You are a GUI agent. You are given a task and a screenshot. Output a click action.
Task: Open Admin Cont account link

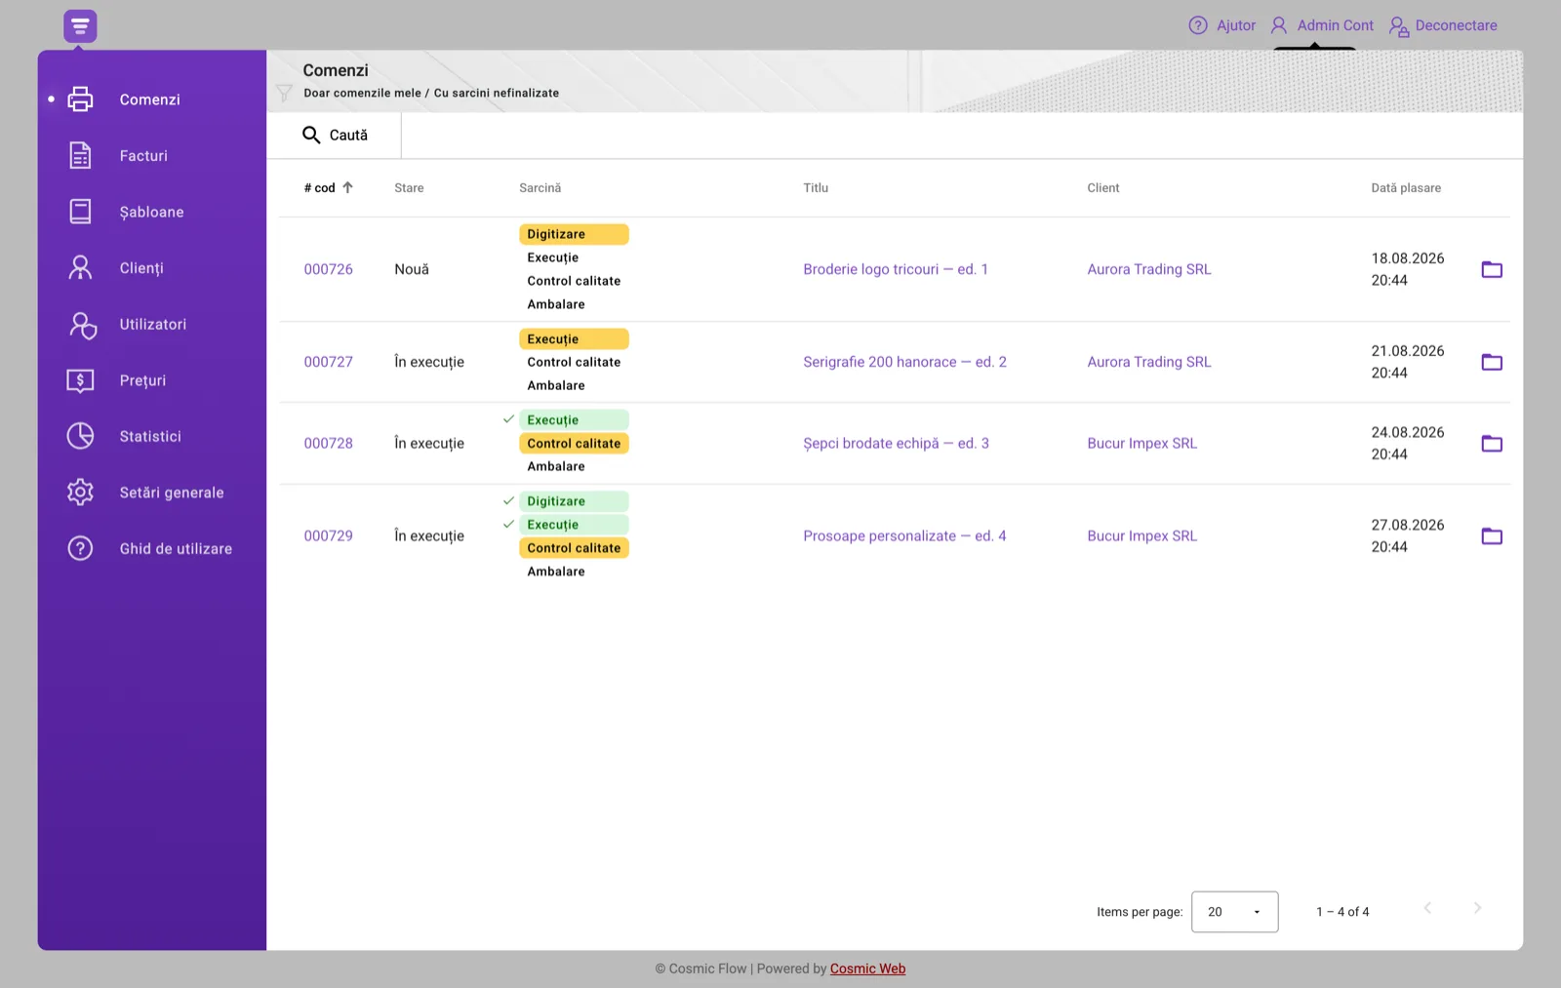pyautogui.click(x=1322, y=25)
